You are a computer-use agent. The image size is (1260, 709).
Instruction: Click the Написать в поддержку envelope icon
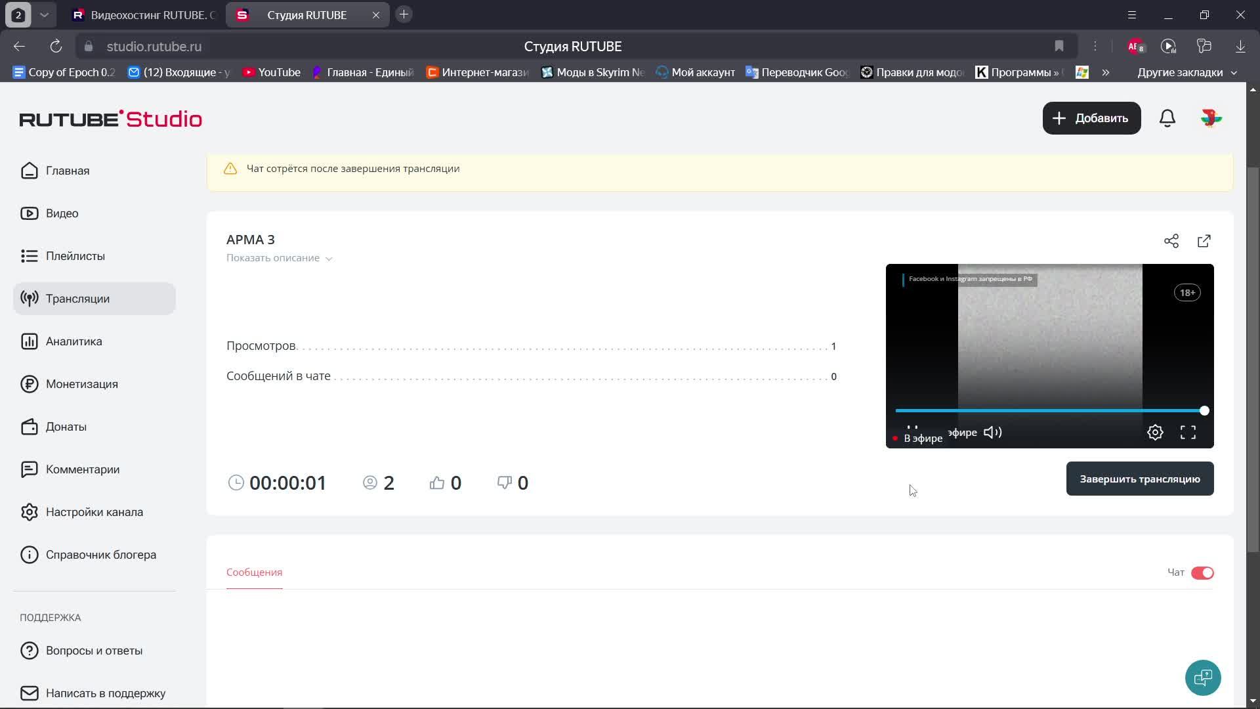[x=29, y=693]
